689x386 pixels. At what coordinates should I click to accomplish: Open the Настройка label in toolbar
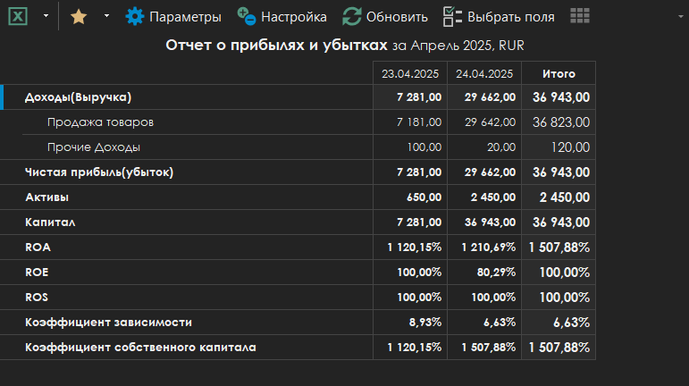click(293, 17)
